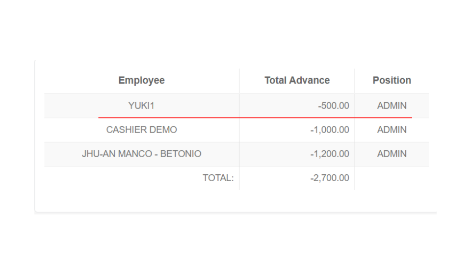Select the CASHIER DEMO employee cell
The image size is (471, 265).
click(141, 130)
